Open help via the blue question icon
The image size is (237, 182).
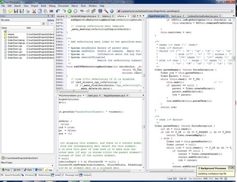112,11
